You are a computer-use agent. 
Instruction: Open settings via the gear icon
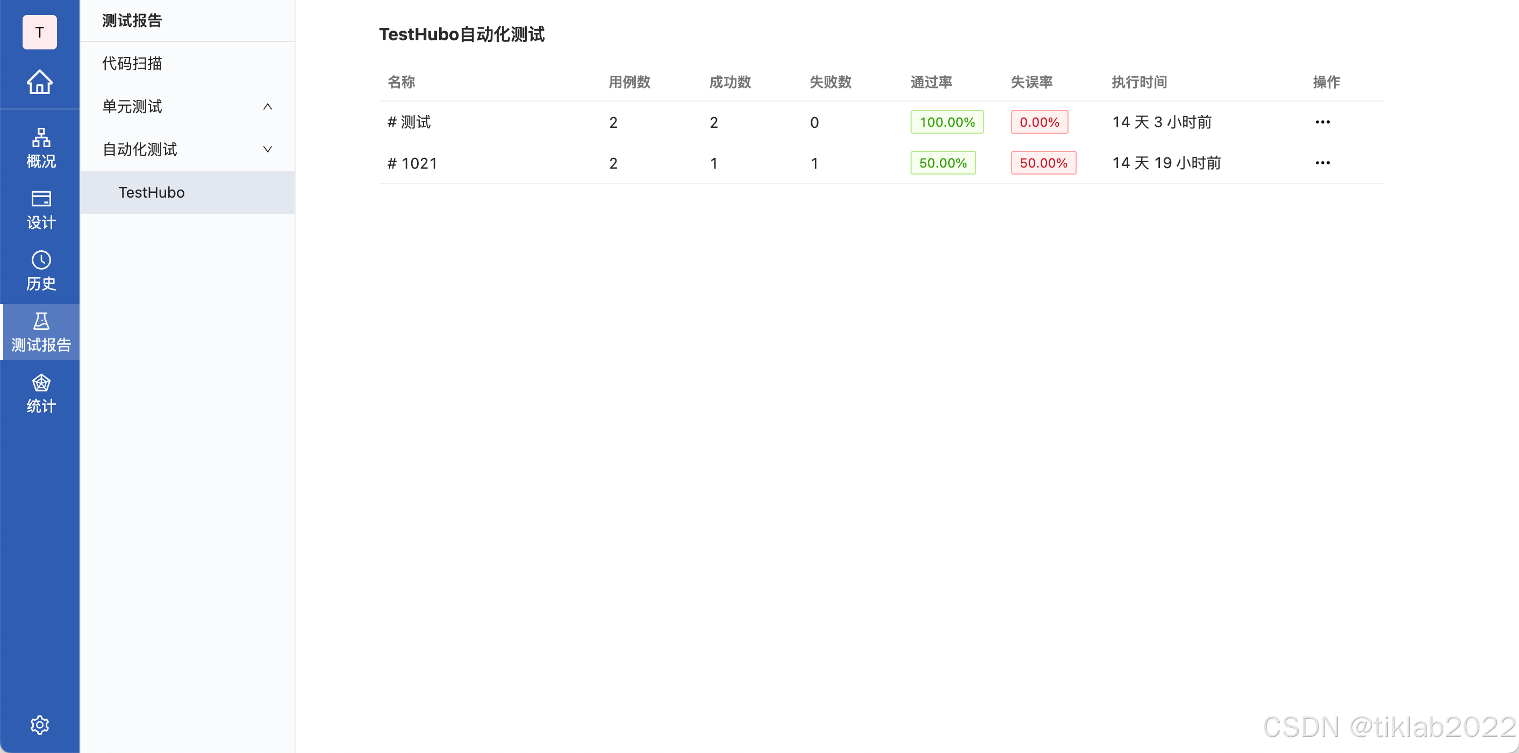(40, 725)
